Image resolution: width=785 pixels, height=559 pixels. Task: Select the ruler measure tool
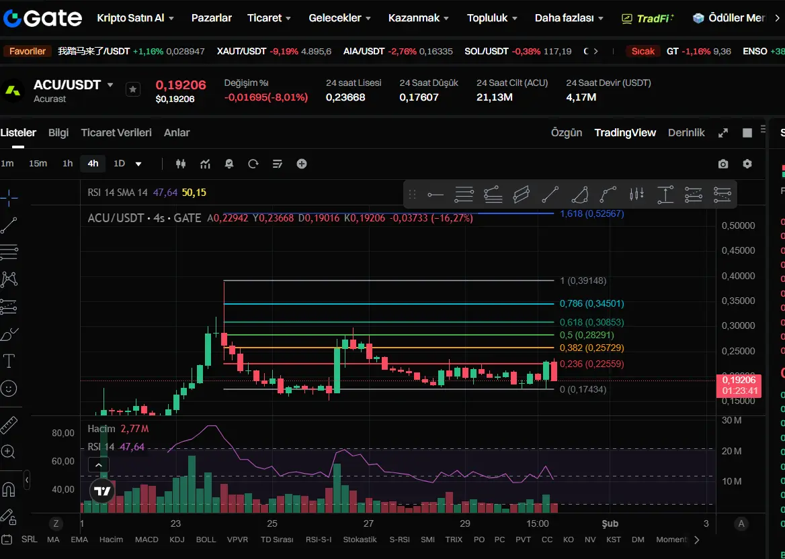click(9, 425)
